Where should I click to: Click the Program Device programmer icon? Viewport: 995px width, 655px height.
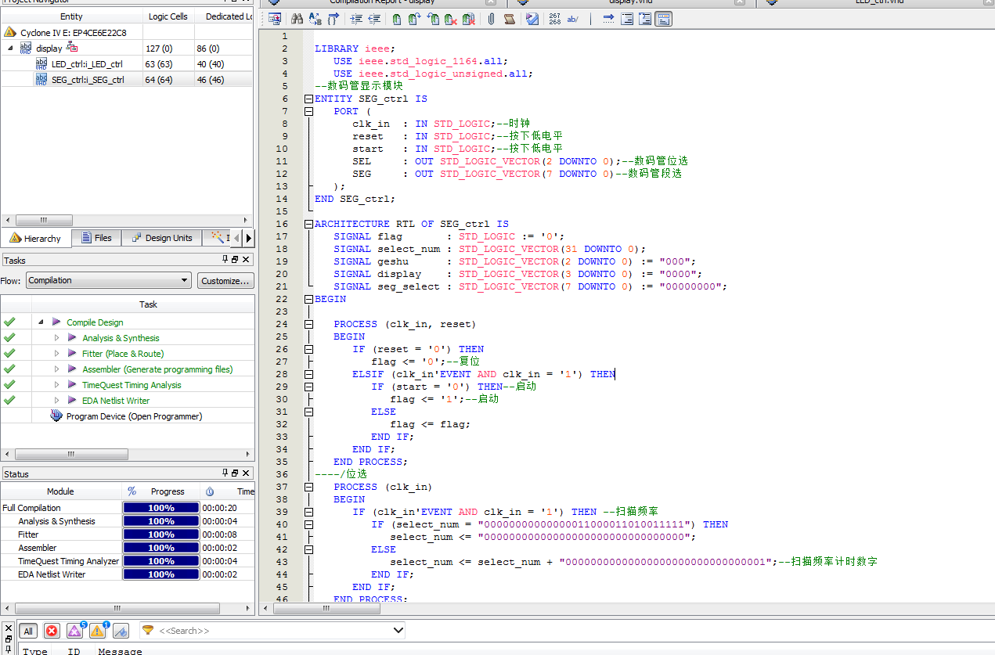(x=56, y=416)
